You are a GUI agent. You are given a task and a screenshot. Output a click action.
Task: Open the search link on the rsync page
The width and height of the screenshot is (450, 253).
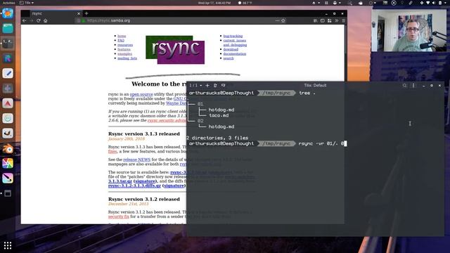click(x=229, y=58)
